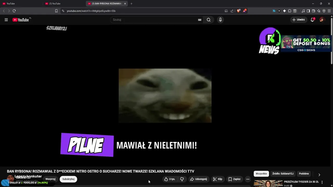Click the cat meme video frame
The height and width of the screenshot is (187, 333).
tap(165, 96)
